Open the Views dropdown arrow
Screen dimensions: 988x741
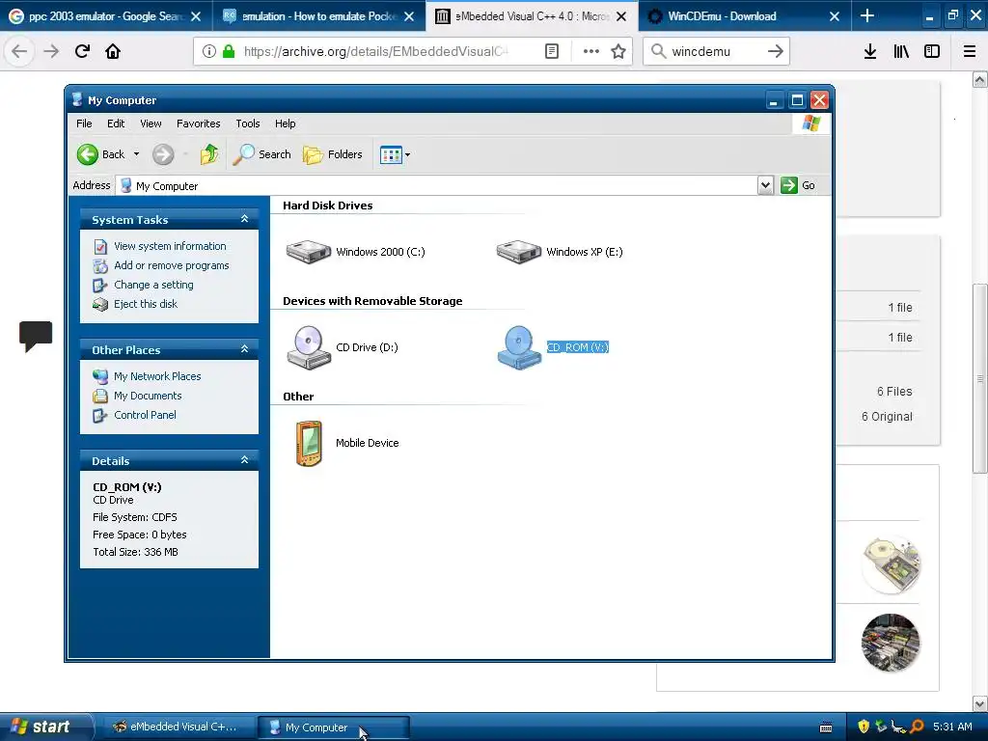coord(408,154)
